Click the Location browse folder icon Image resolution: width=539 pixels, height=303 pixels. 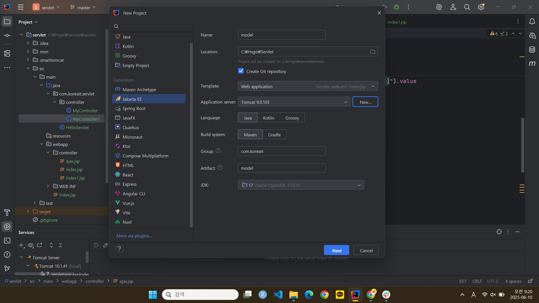coord(373,52)
